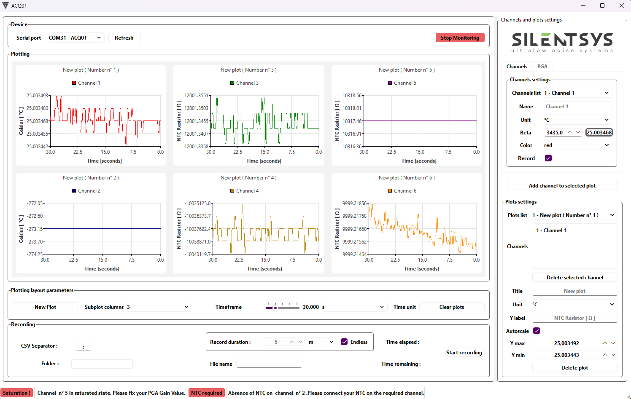This screenshot has width=631, height=399.
Task: Click the Start recording button
Action: (464, 352)
